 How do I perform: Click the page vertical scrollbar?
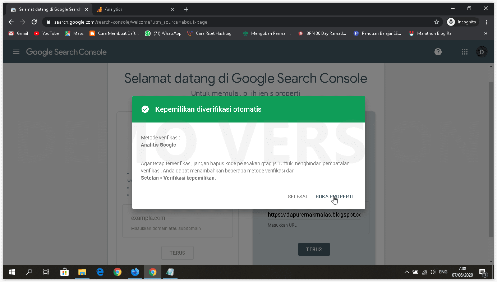pos(491,159)
